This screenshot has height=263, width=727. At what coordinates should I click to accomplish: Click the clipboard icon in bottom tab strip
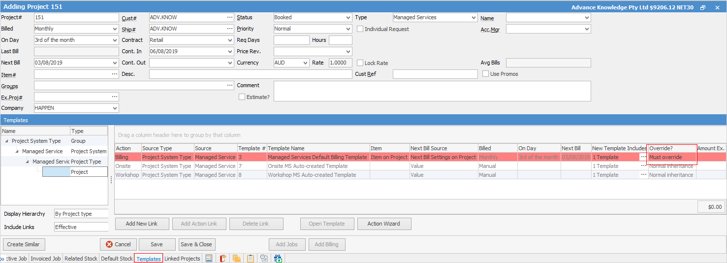tap(251, 259)
